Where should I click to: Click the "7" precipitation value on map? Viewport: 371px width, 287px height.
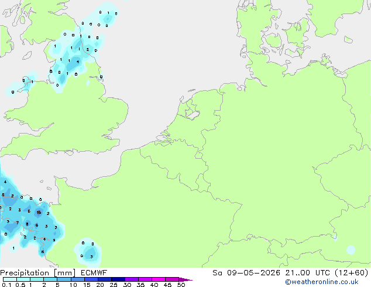point(18,223)
